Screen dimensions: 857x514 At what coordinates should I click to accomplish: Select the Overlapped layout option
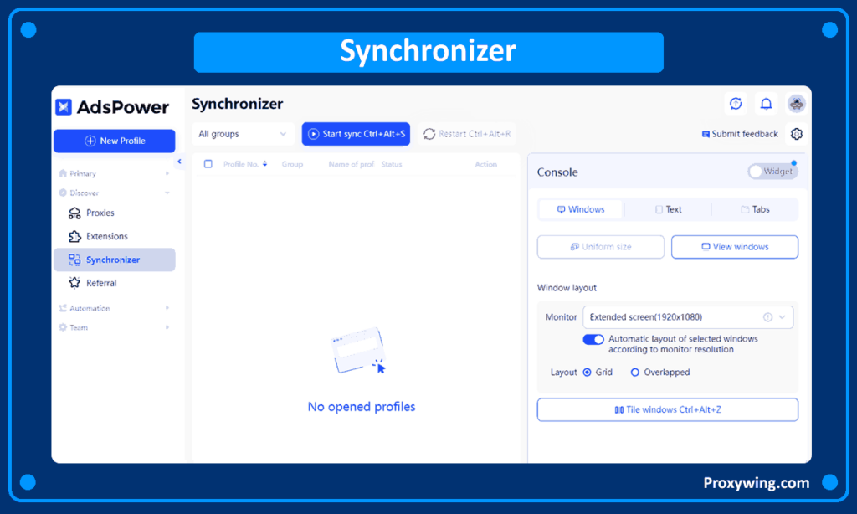tap(635, 372)
